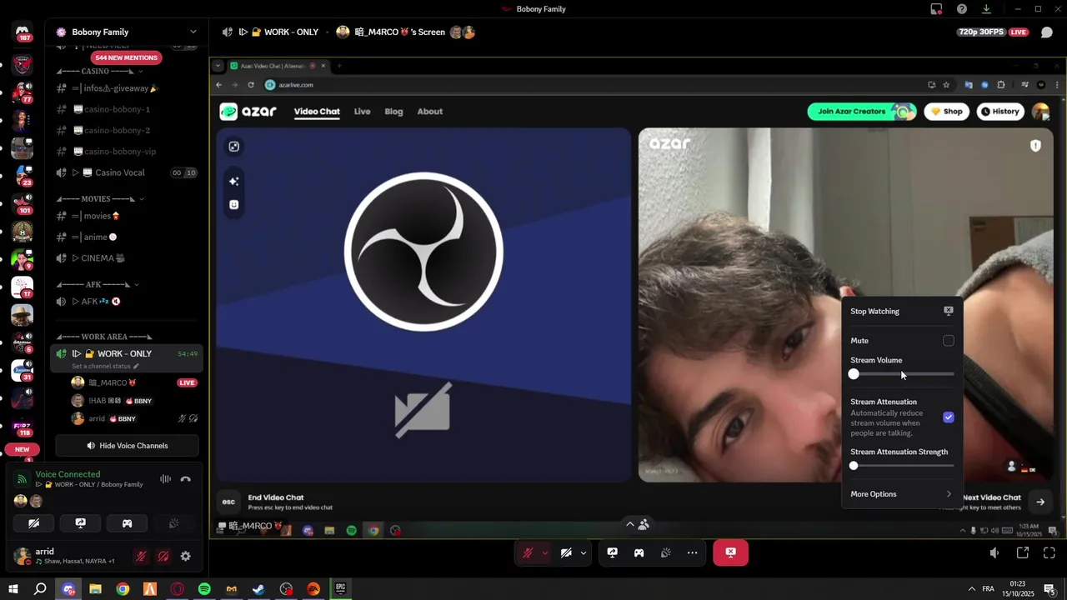Viewport: 1067px width, 600px height.
Task: Undeafen headphones in user panel
Action: coord(163,556)
